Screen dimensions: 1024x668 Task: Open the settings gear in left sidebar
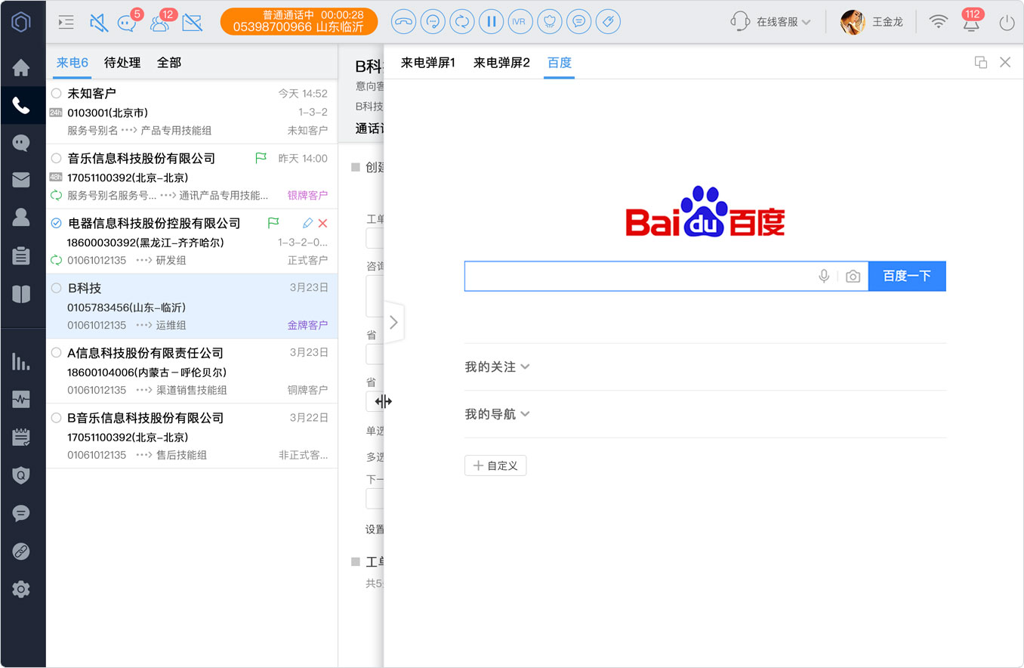tap(21, 589)
